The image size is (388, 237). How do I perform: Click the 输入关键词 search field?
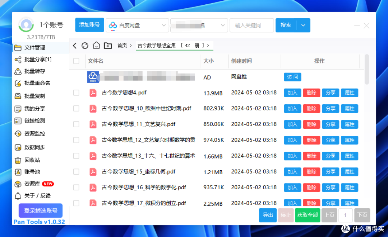tap(251, 25)
